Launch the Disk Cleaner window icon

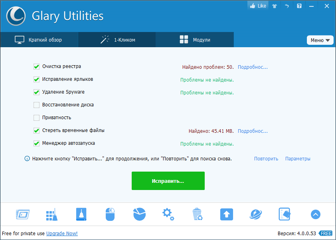22,214
